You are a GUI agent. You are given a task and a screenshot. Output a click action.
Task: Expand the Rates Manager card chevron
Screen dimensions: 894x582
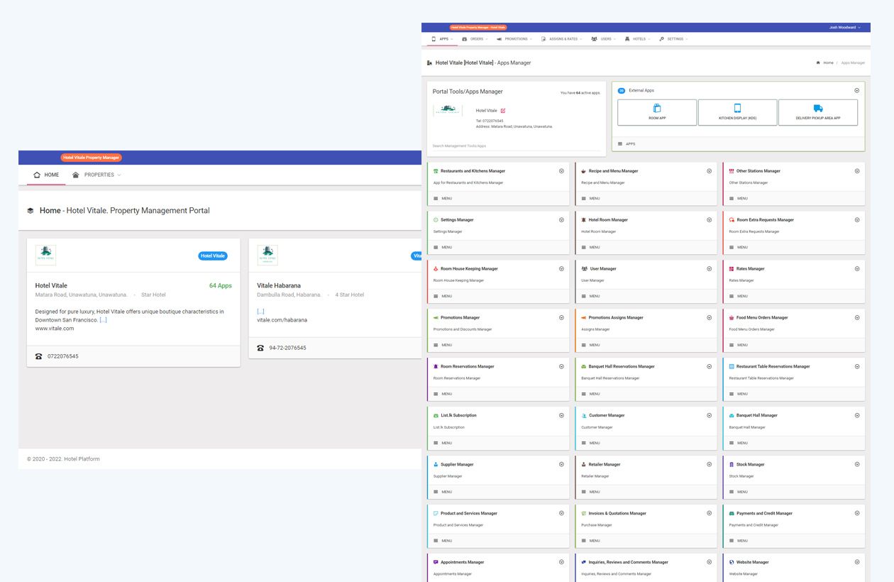point(857,269)
